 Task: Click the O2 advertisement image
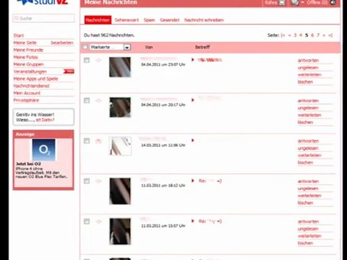[43, 149]
